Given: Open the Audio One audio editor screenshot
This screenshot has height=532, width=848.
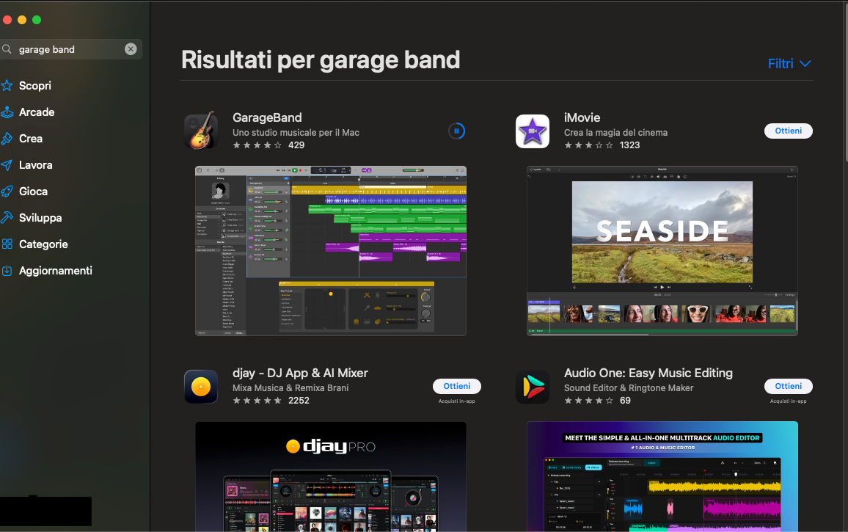Looking at the screenshot, I should click(x=662, y=476).
